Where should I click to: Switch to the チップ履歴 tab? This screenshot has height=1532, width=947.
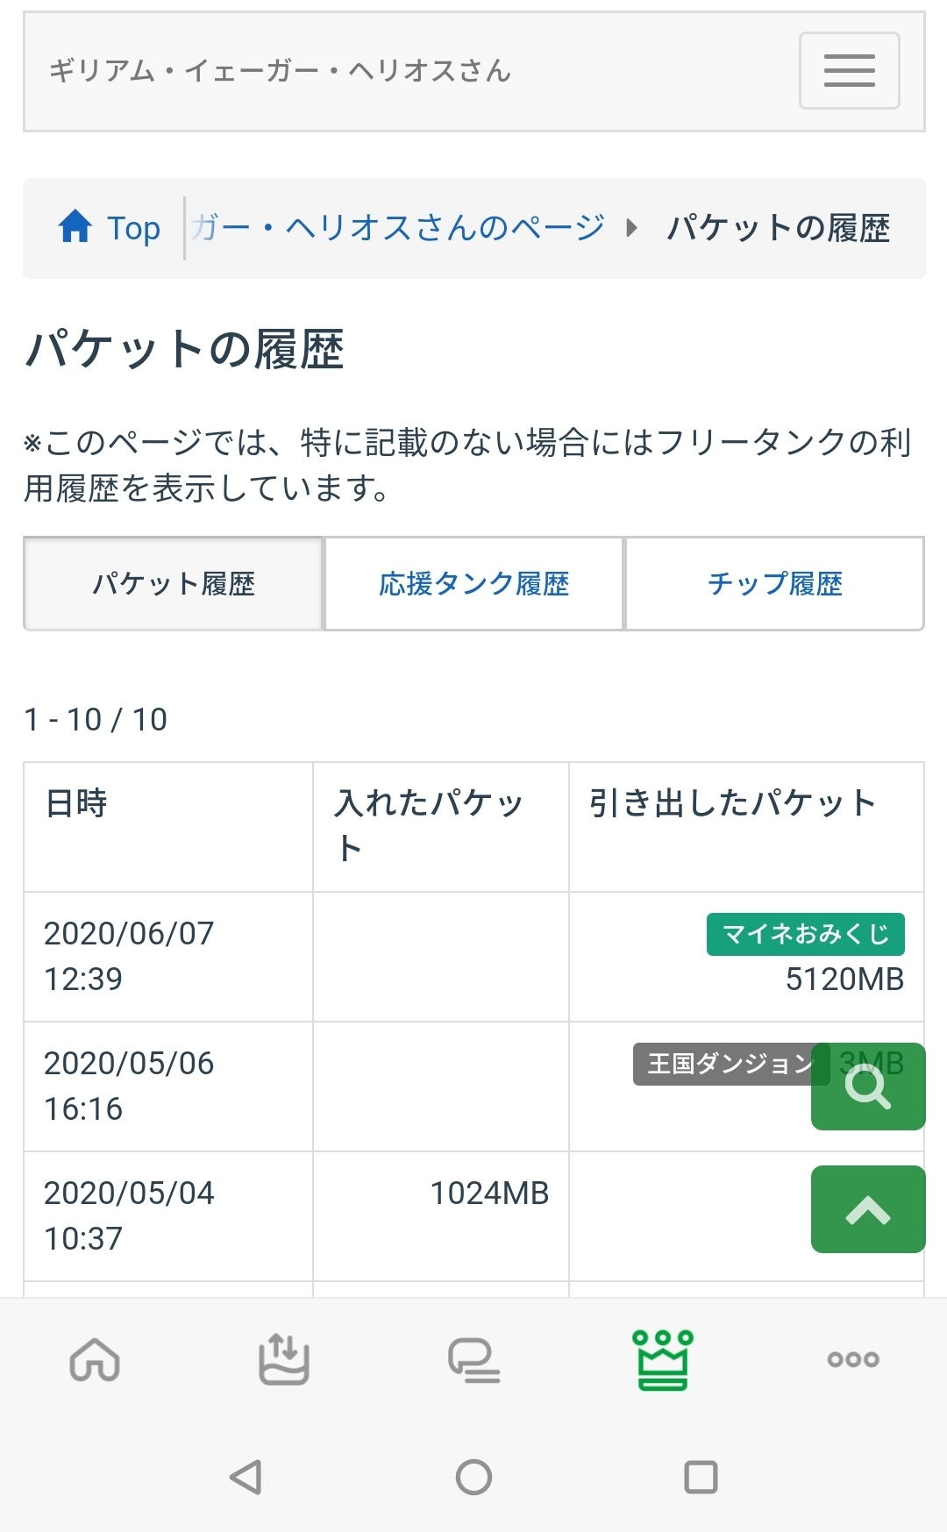774,584
